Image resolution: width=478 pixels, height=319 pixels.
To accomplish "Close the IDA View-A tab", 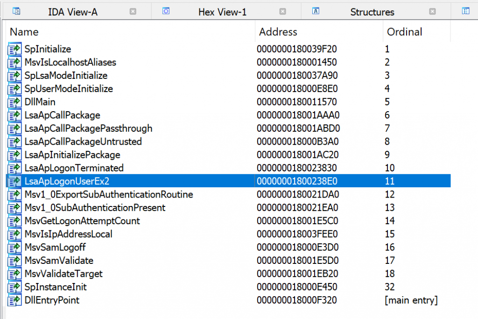I will (133, 12).
